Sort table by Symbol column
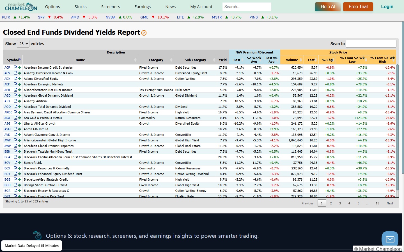This screenshot has width=404, height=252. 13,60
